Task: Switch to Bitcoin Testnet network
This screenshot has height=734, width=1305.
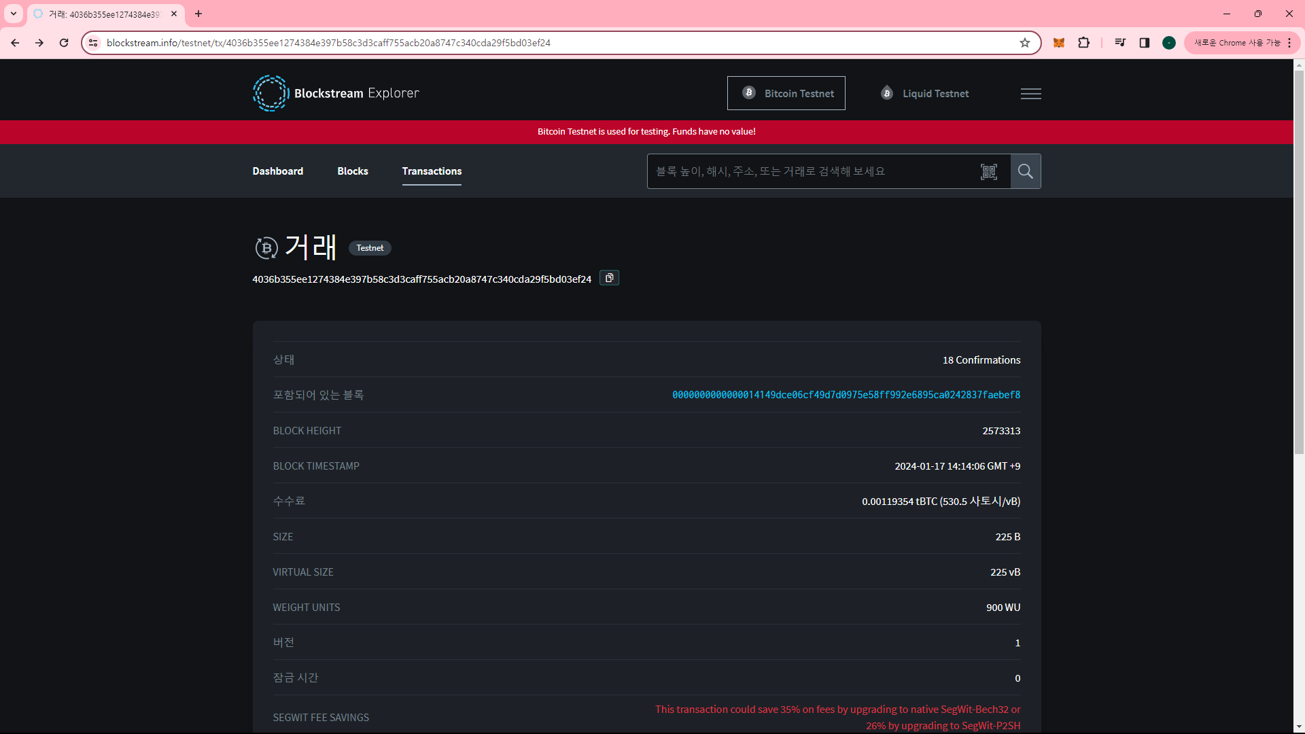Action: [786, 93]
